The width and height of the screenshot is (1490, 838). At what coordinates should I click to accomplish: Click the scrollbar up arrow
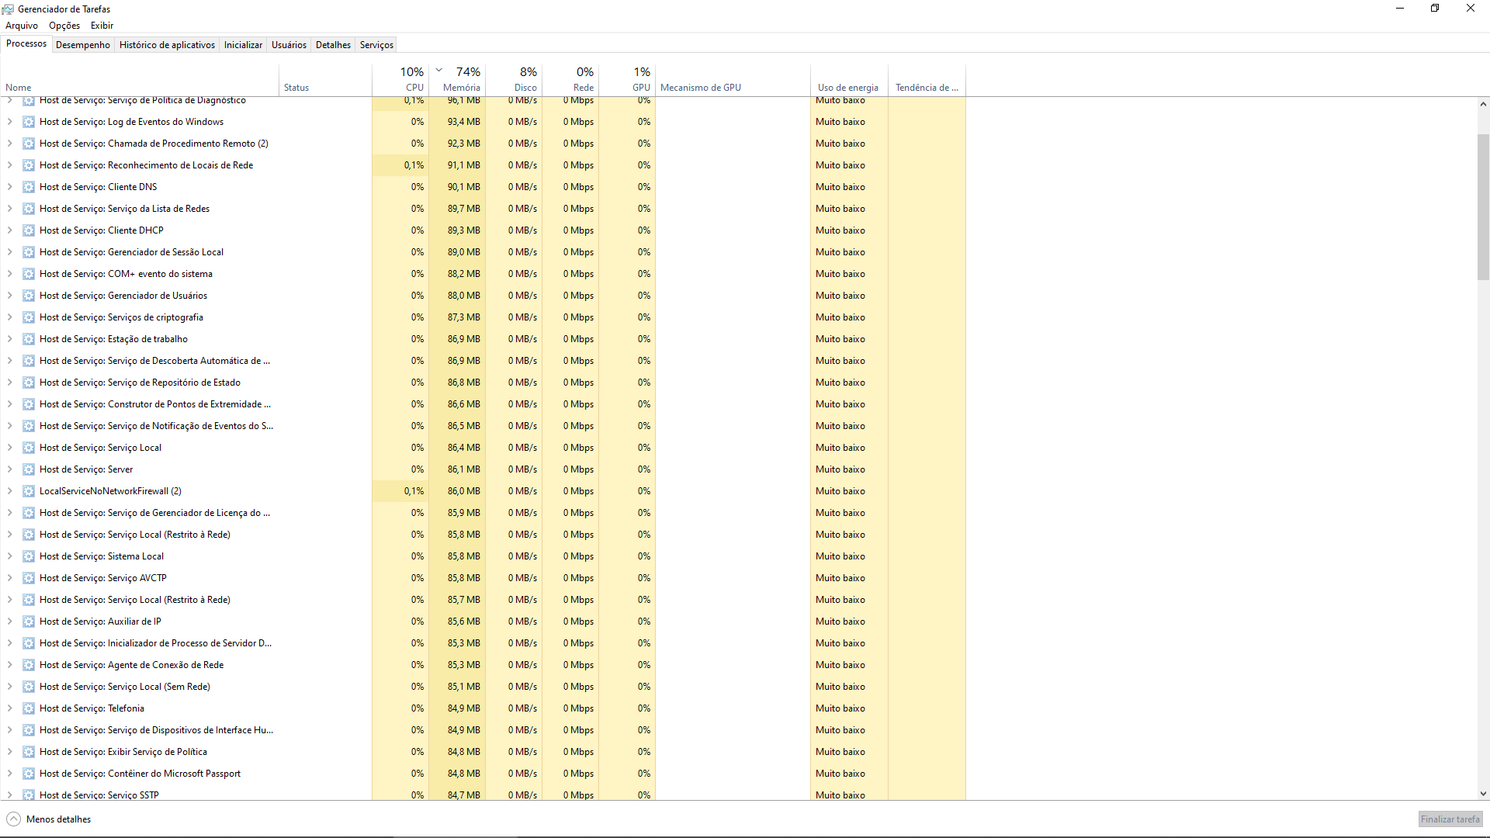point(1483,104)
